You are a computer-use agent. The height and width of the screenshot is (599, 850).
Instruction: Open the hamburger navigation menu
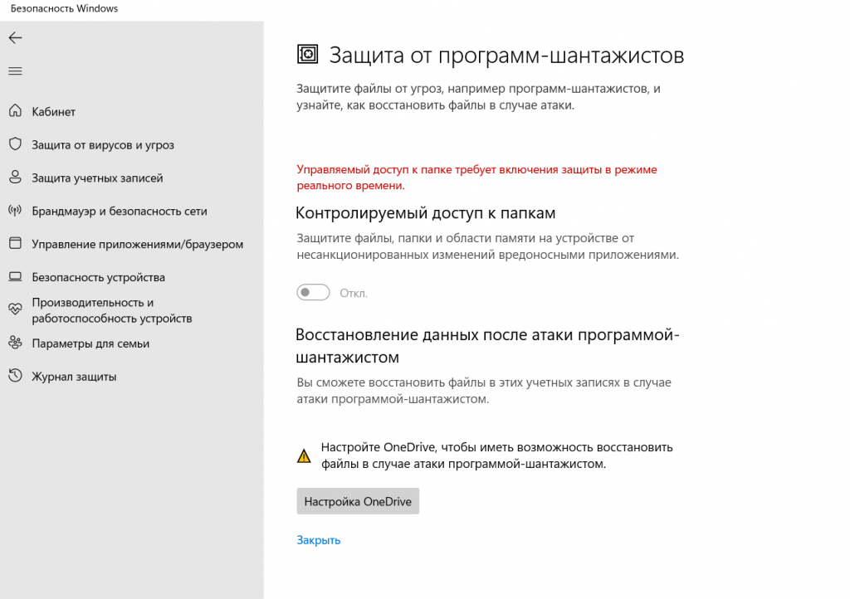(x=15, y=71)
